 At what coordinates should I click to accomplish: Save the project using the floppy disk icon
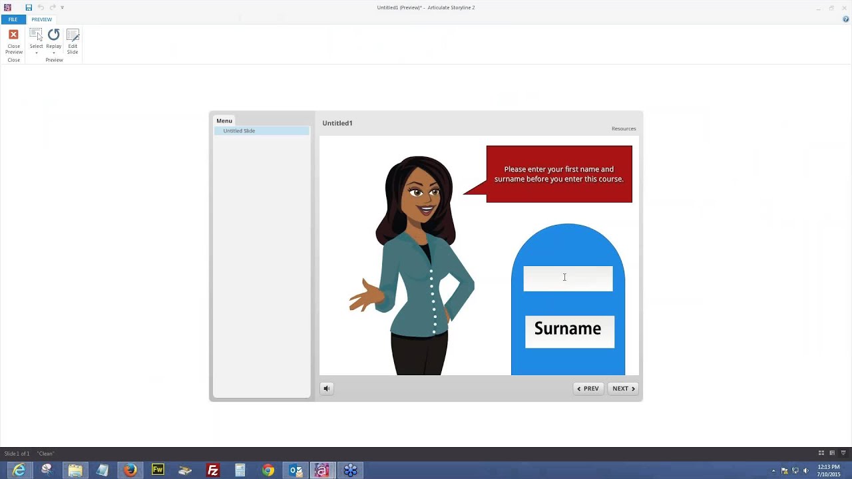(29, 7)
